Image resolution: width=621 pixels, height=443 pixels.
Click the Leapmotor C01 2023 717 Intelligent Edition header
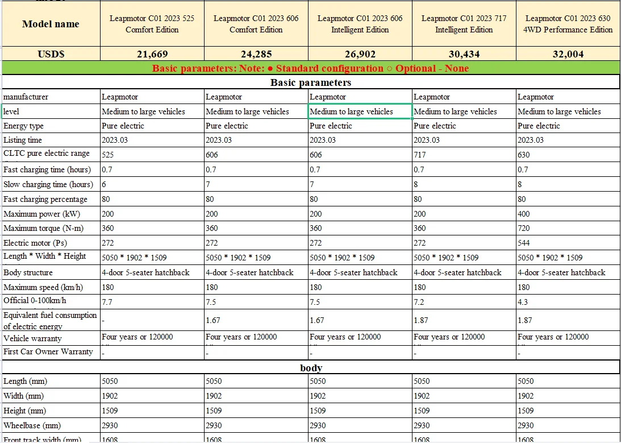(464, 24)
